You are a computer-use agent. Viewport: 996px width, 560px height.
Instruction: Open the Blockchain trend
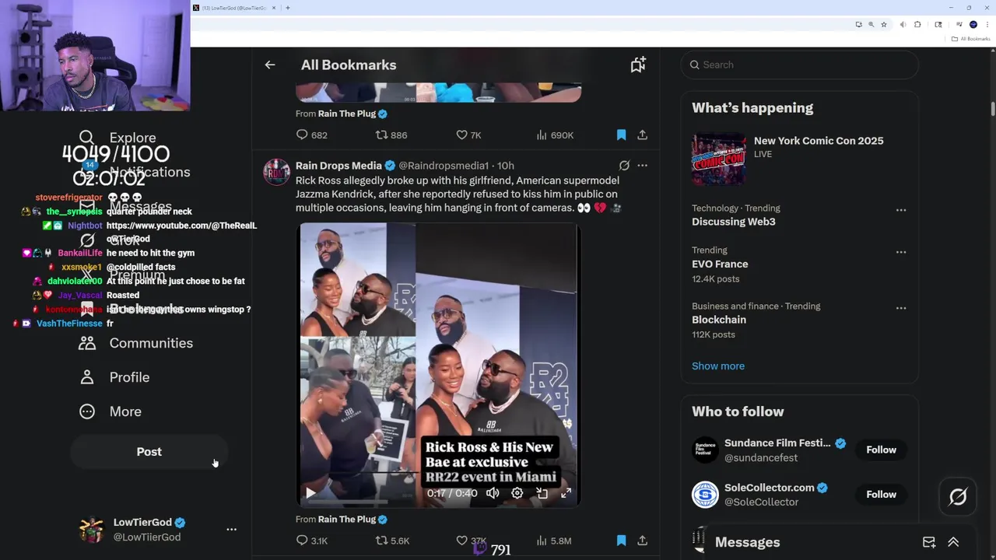[719, 320]
